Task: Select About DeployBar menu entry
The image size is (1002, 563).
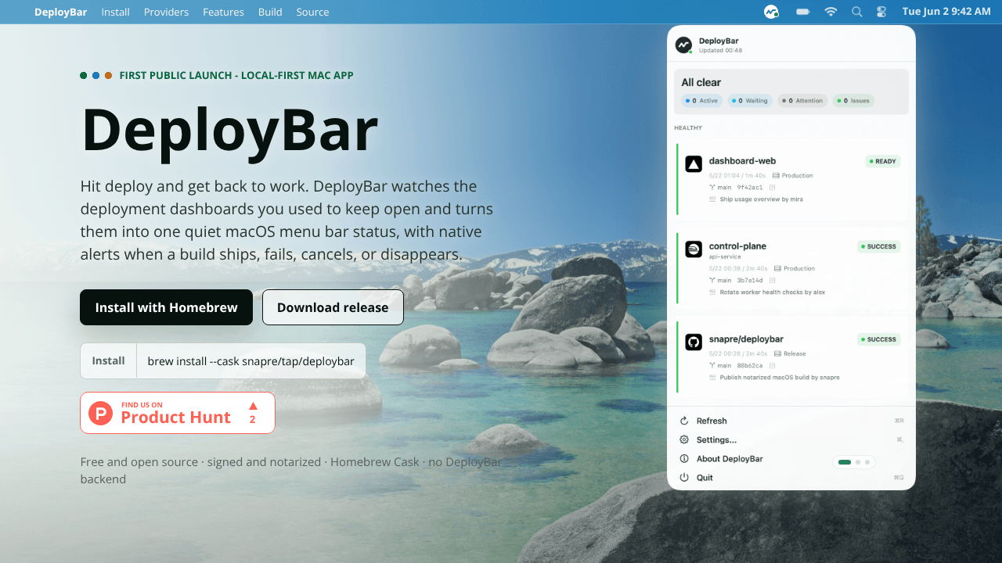Action: [x=791, y=459]
